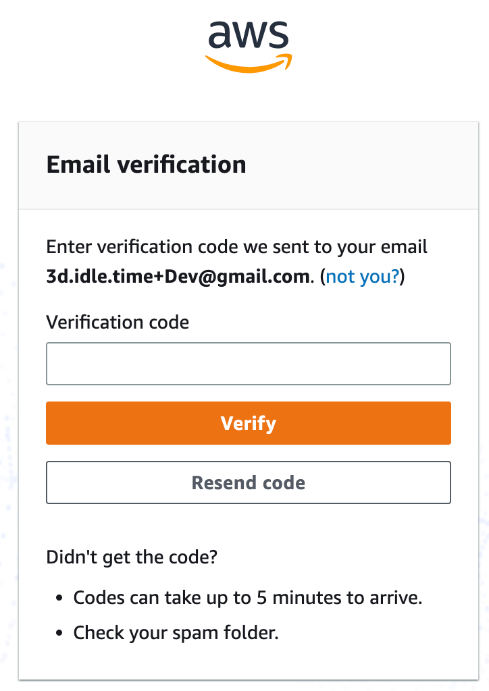The height and width of the screenshot is (691, 489).
Task: Click bullet point before Check your spam
Action: [59, 633]
